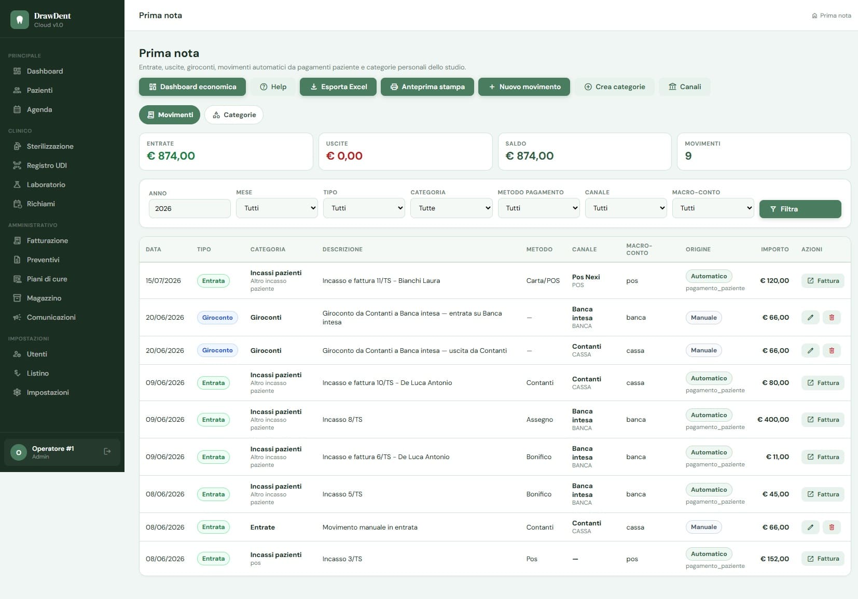This screenshot has height=599, width=858.
Task: Open Impostazioni in the sidebar
Action: (x=62, y=392)
